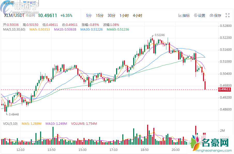Click current price tag 0.49611 on axis
This screenshot has width=234, height=154.
coord(224,90)
